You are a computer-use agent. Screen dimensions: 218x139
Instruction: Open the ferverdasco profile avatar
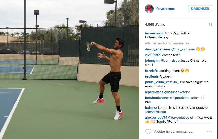coord(149,9)
